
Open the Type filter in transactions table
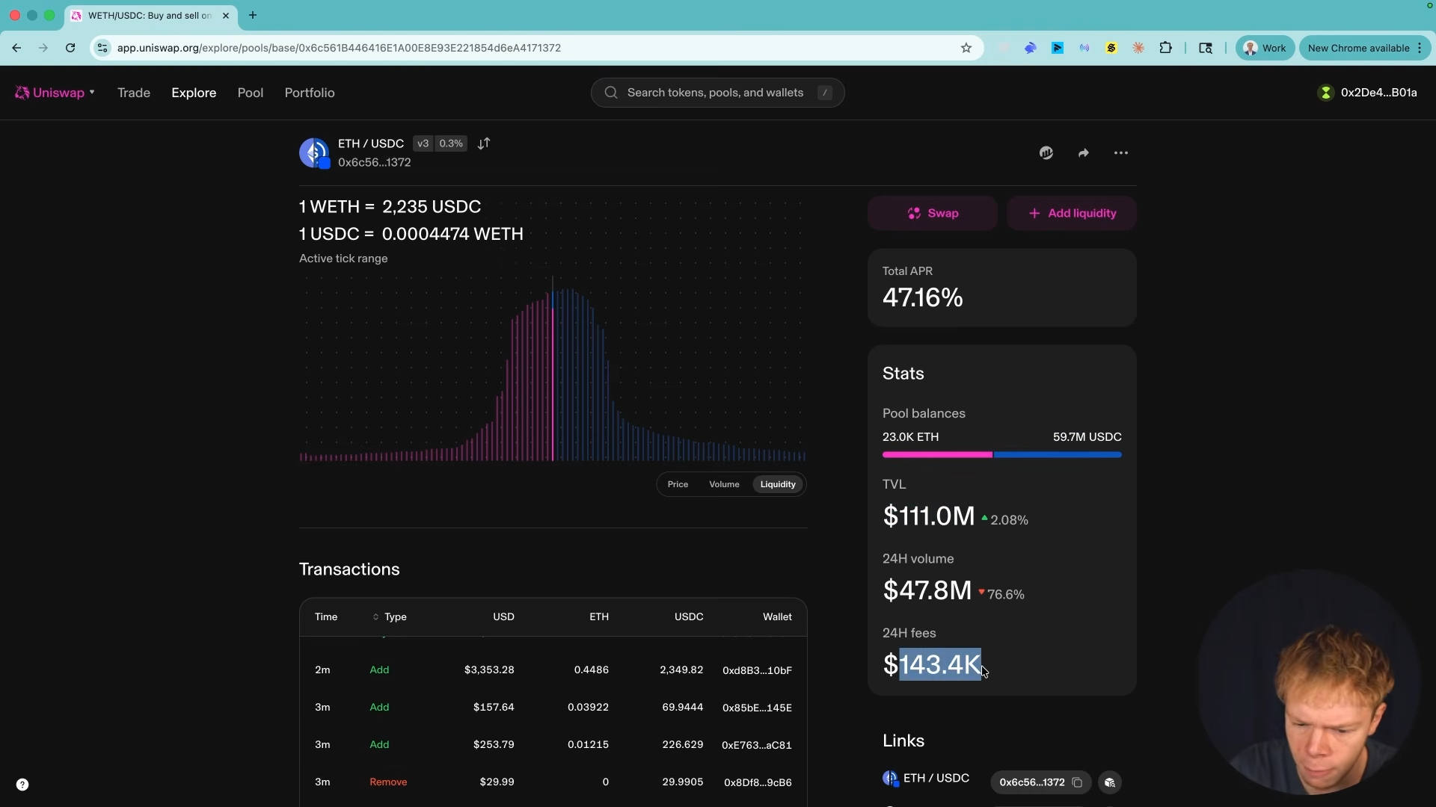tap(390, 617)
